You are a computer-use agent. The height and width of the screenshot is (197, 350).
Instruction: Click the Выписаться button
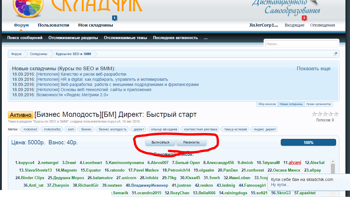pyautogui.click(x=160, y=143)
